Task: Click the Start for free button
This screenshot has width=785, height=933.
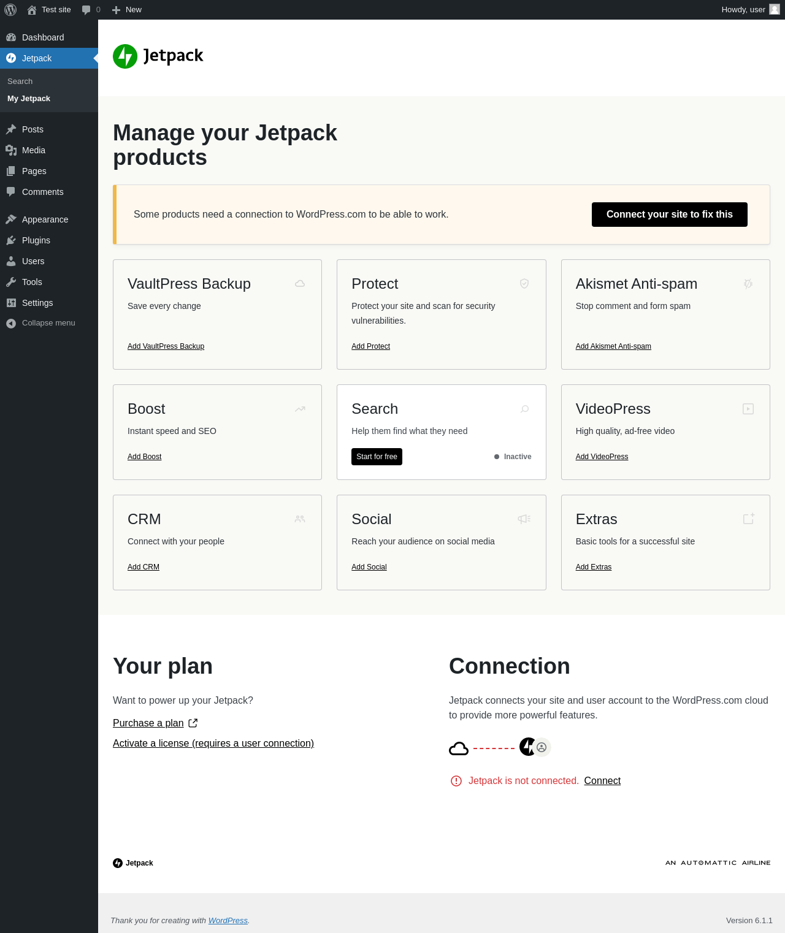Action: tap(377, 457)
